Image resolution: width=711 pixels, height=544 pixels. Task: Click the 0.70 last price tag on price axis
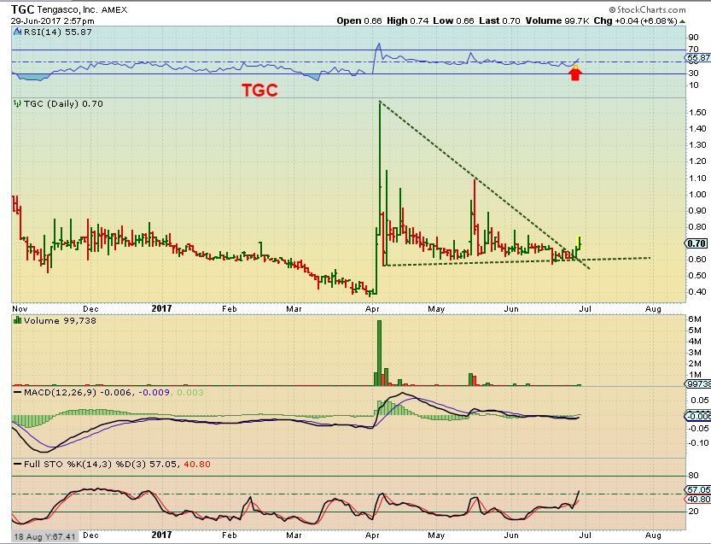[x=696, y=243]
